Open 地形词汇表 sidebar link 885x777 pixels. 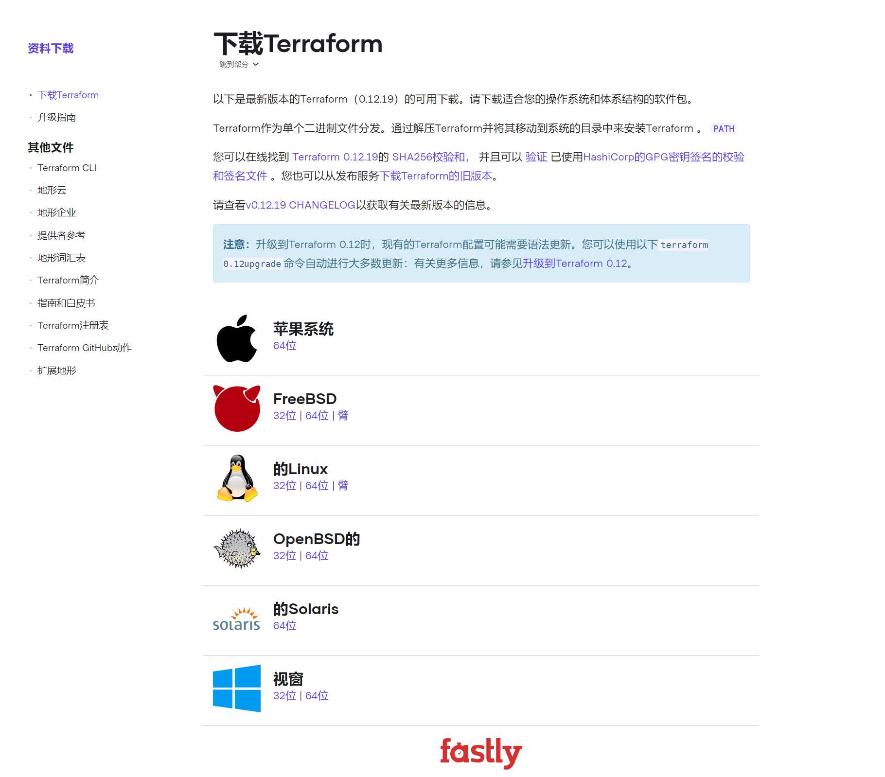61,258
